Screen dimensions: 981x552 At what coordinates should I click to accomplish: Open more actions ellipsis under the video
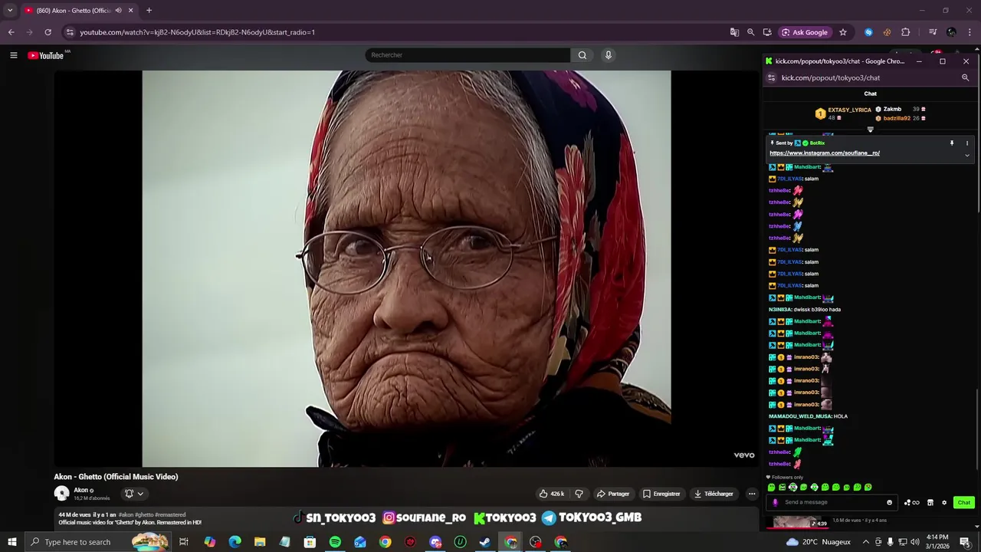[x=752, y=494]
